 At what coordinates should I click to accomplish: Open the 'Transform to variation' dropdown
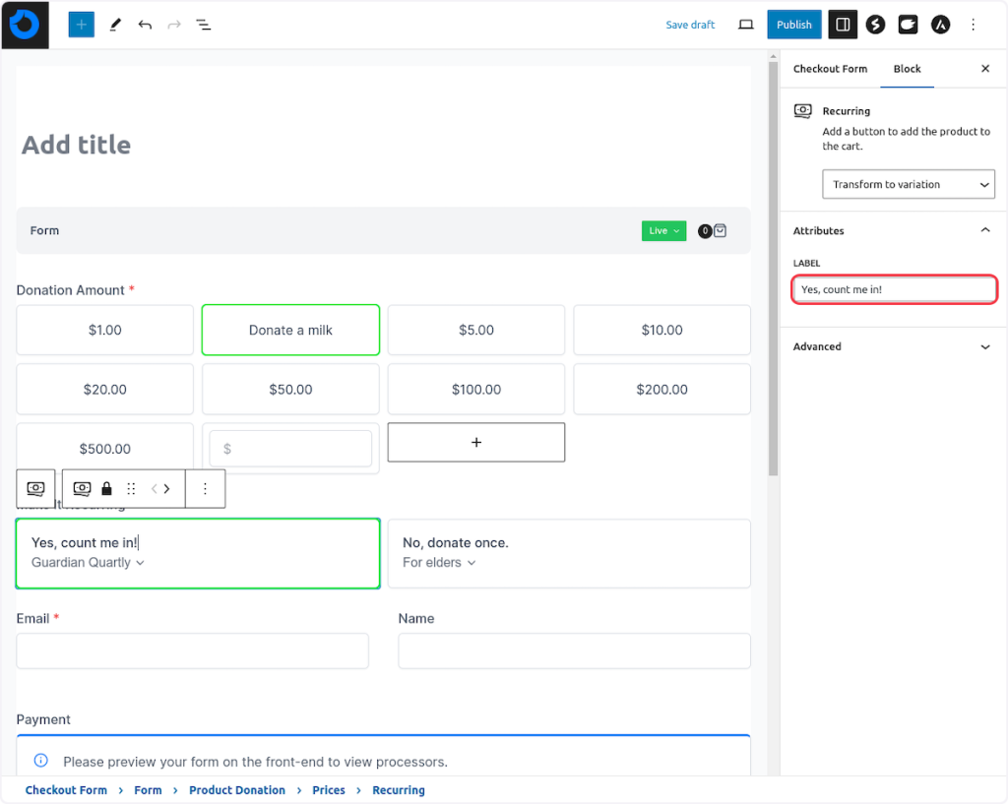pos(908,184)
